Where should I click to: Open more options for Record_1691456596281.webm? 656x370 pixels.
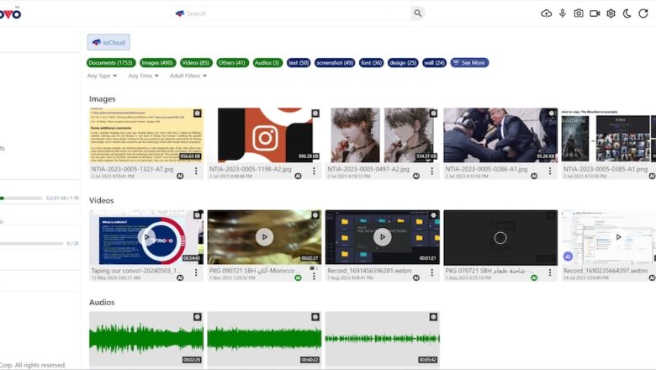(x=431, y=272)
